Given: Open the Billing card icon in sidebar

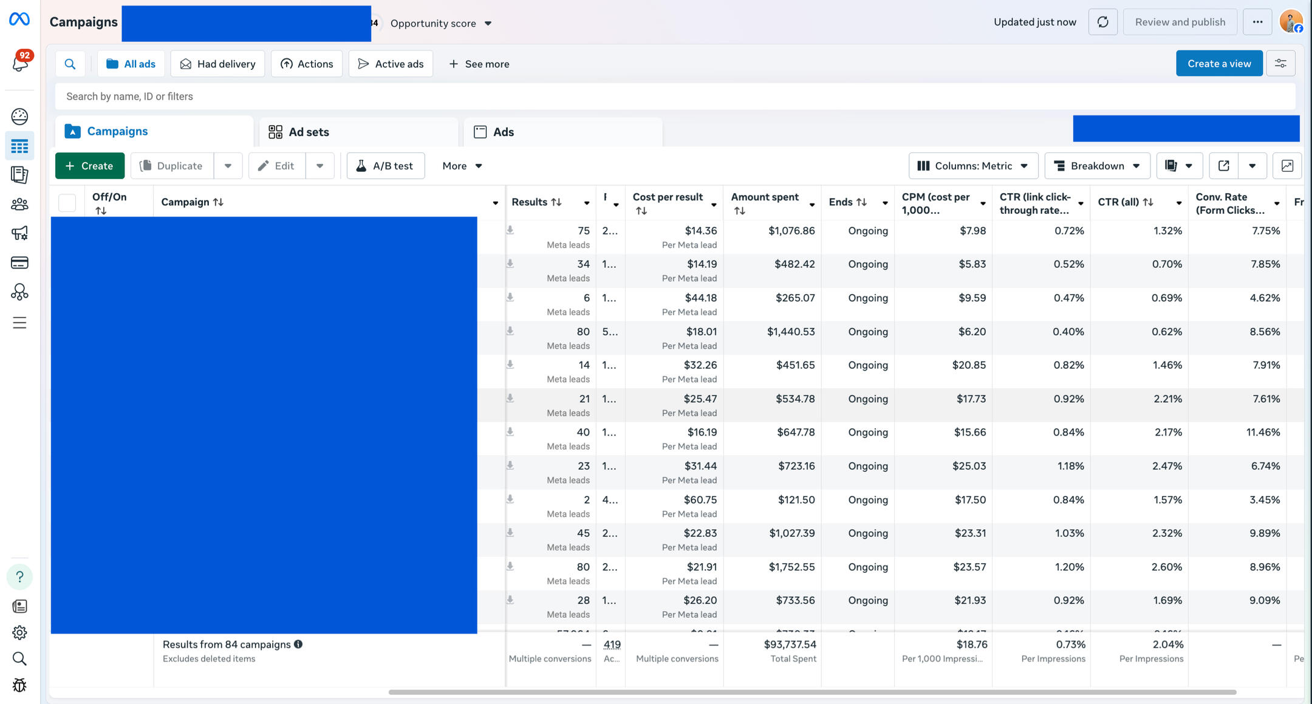Looking at the screenshot, I should click(19, 263).
